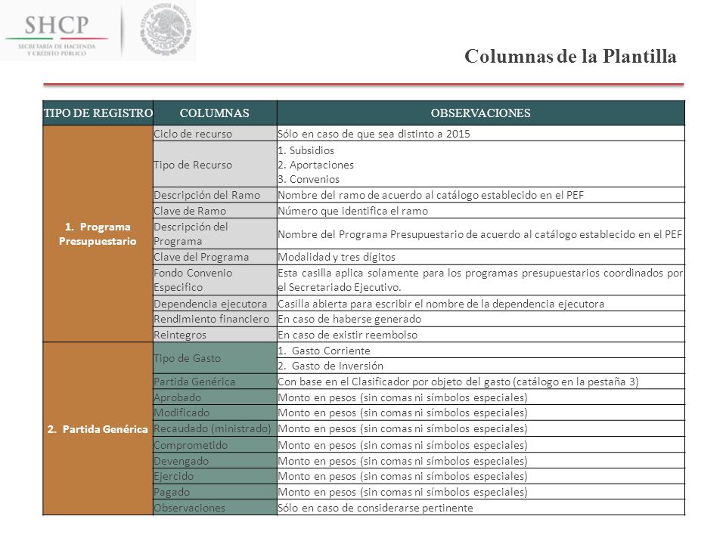Image resolution: width=726 pixels, height=544 pixels.
Task: Click the 'Clave de Ramo' cell
Action: [215, 211]
